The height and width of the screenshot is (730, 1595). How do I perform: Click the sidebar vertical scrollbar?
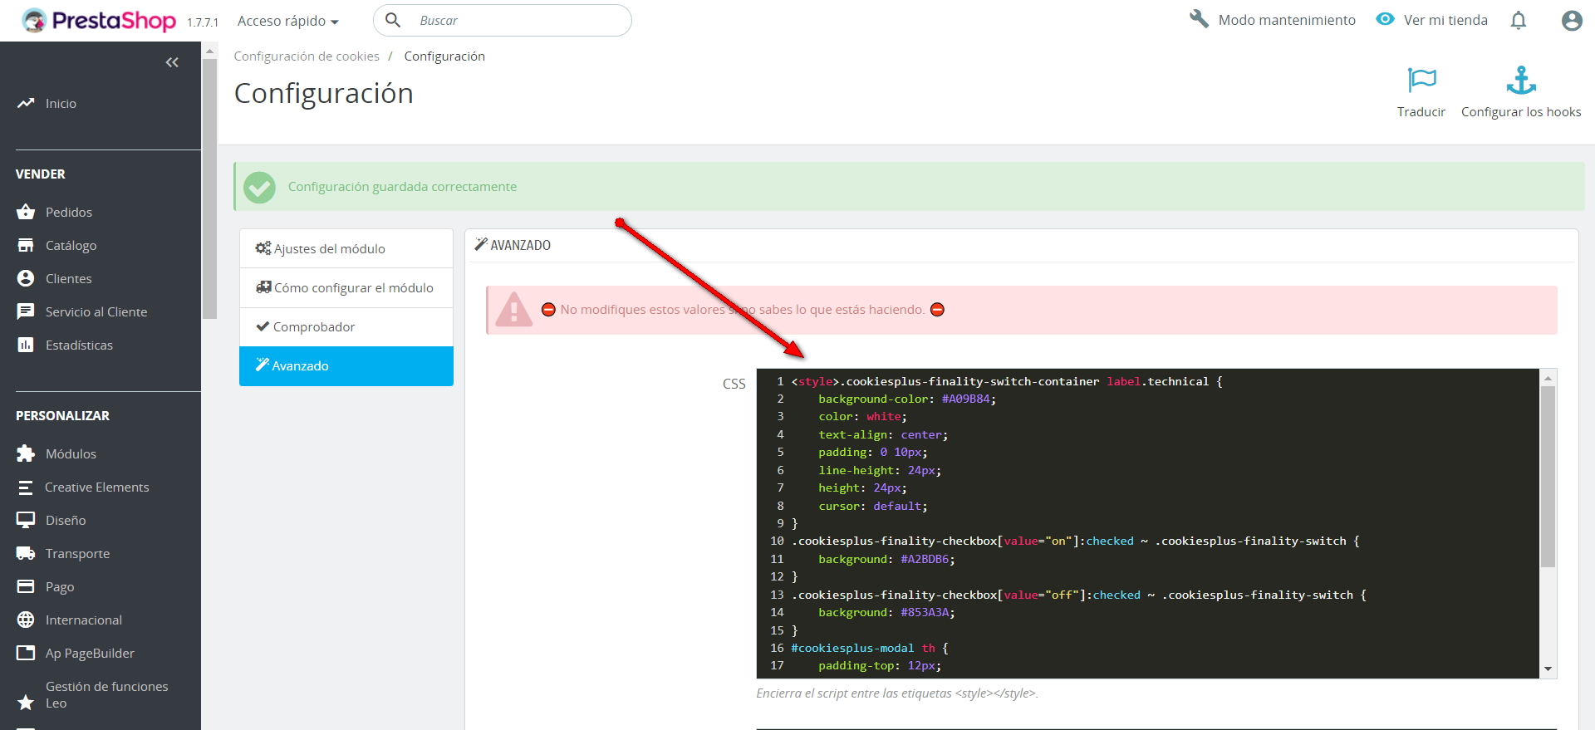210,188
